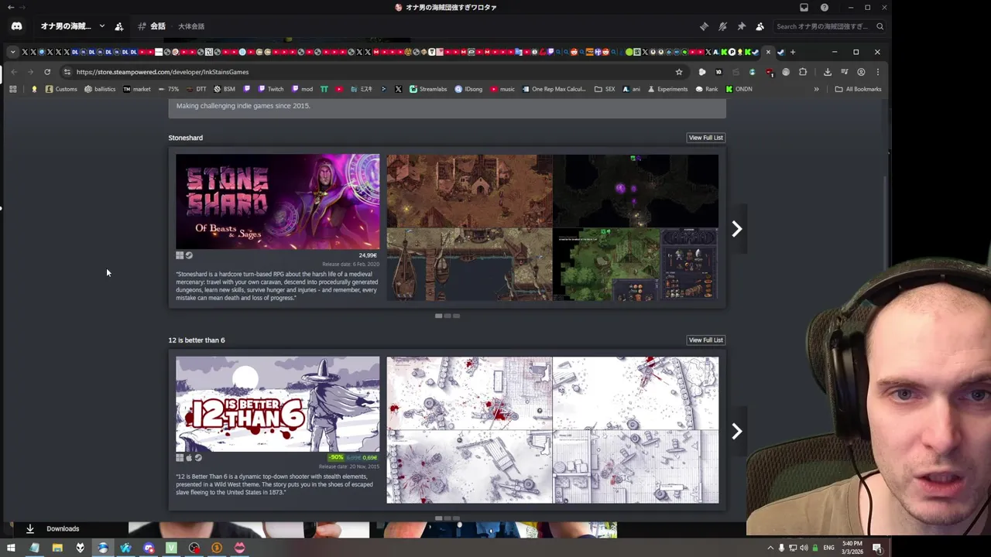Open File Explorer from taskbar
Viewport: 991px width, 557px height.
pos(57,548)
